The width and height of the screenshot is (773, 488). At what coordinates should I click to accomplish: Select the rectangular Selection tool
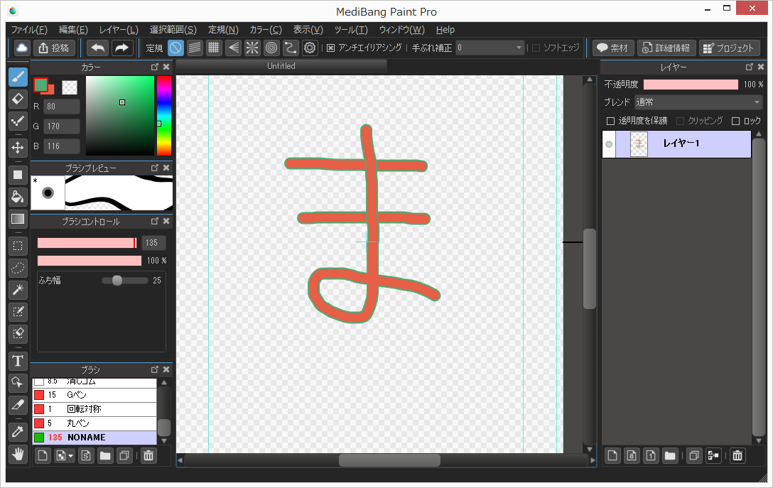[x=18, y=246]
